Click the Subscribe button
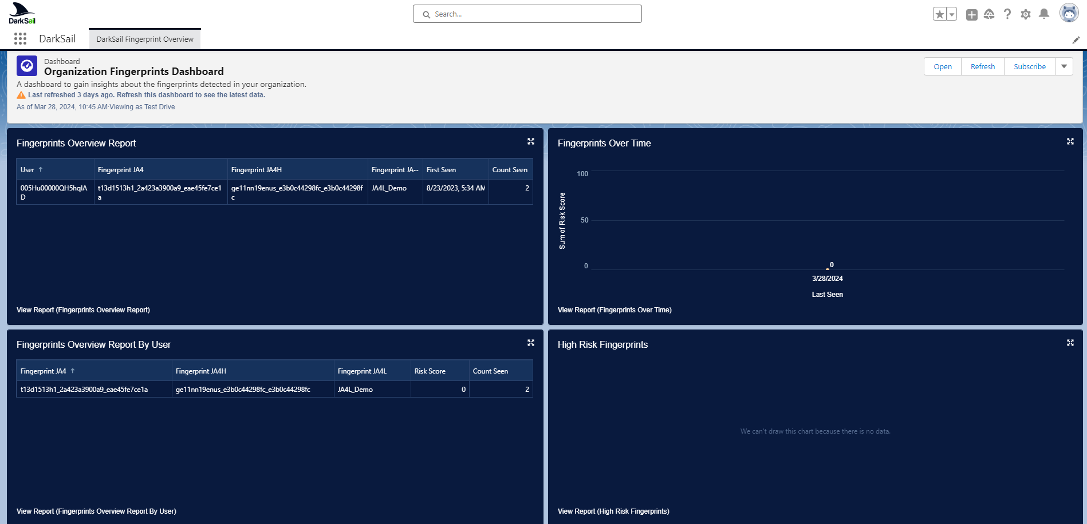 tap(1029, 66)
